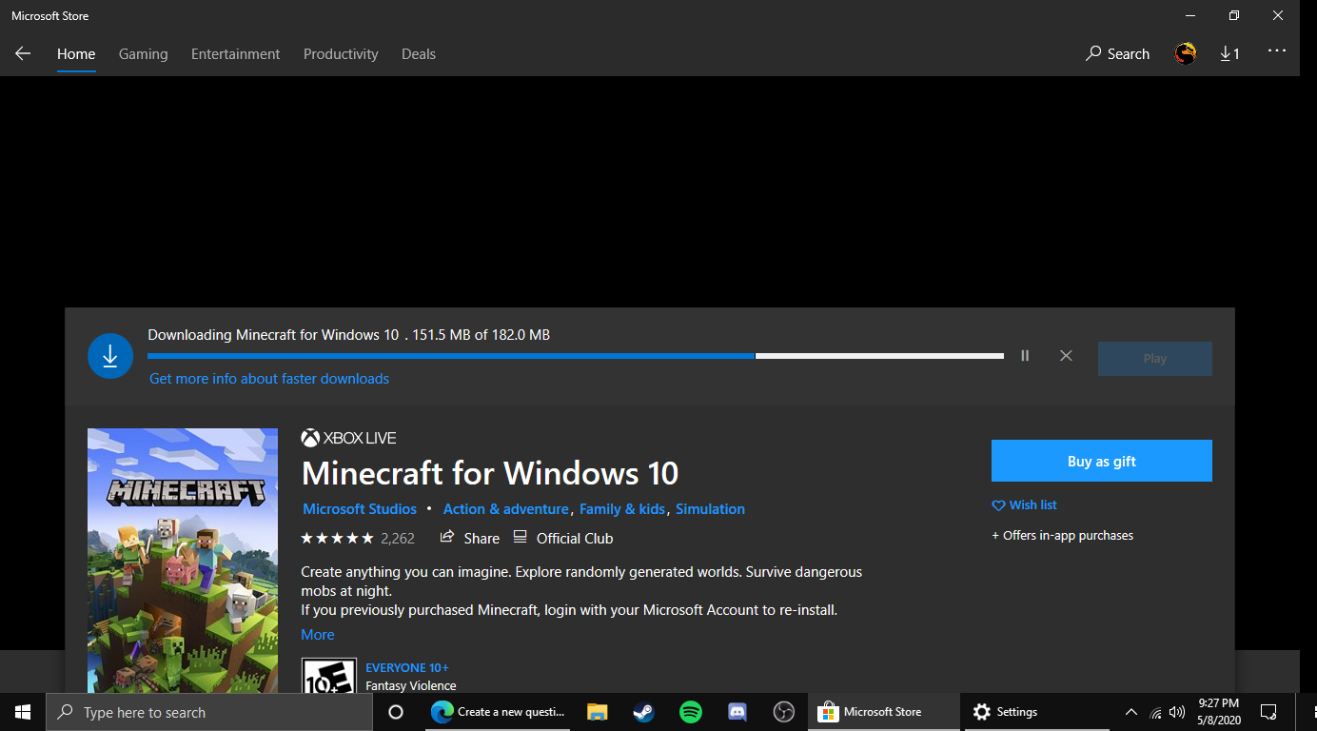The image size is (1317, 731).
Task: Switch to the Gaming tab
Action: pos(144,54)
